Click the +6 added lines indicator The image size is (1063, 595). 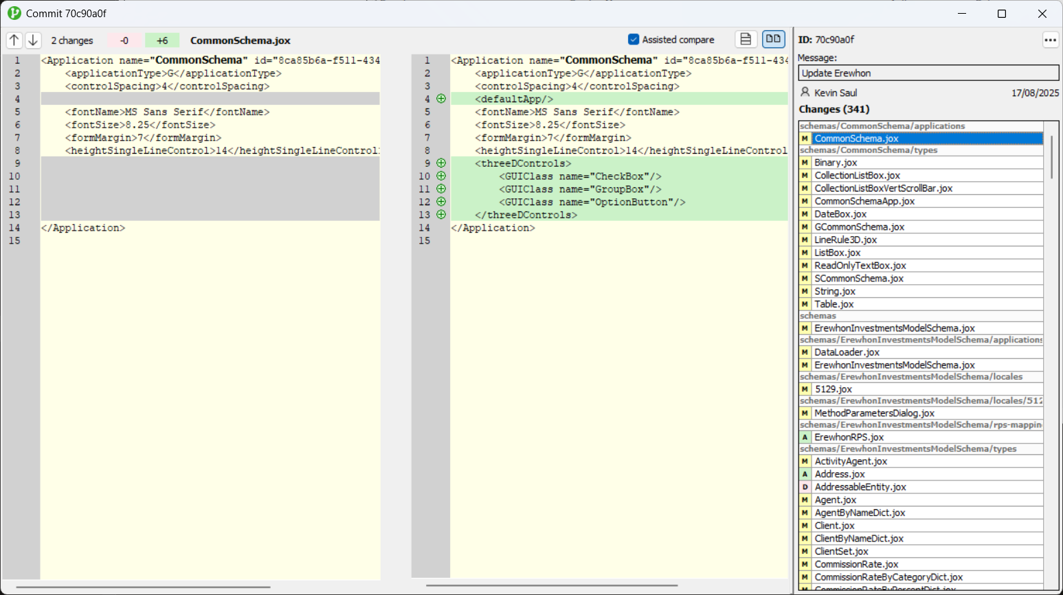coord(162,40)
